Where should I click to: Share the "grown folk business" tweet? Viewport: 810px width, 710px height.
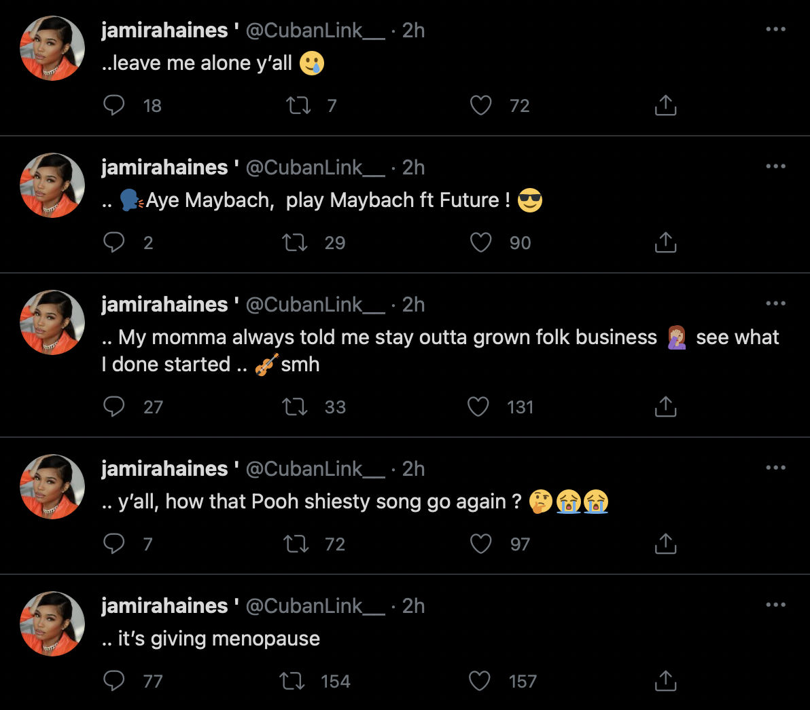(665, 407)
